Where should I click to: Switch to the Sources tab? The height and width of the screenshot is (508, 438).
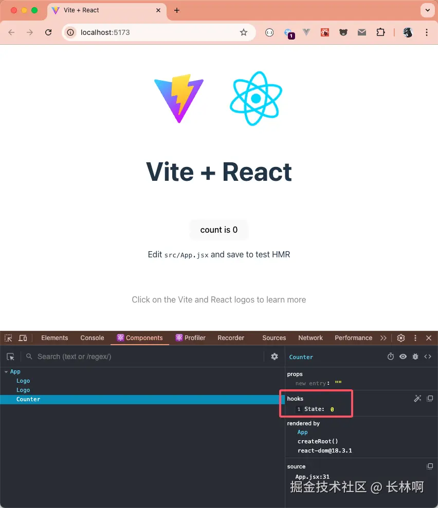click(x=274, y=338)
